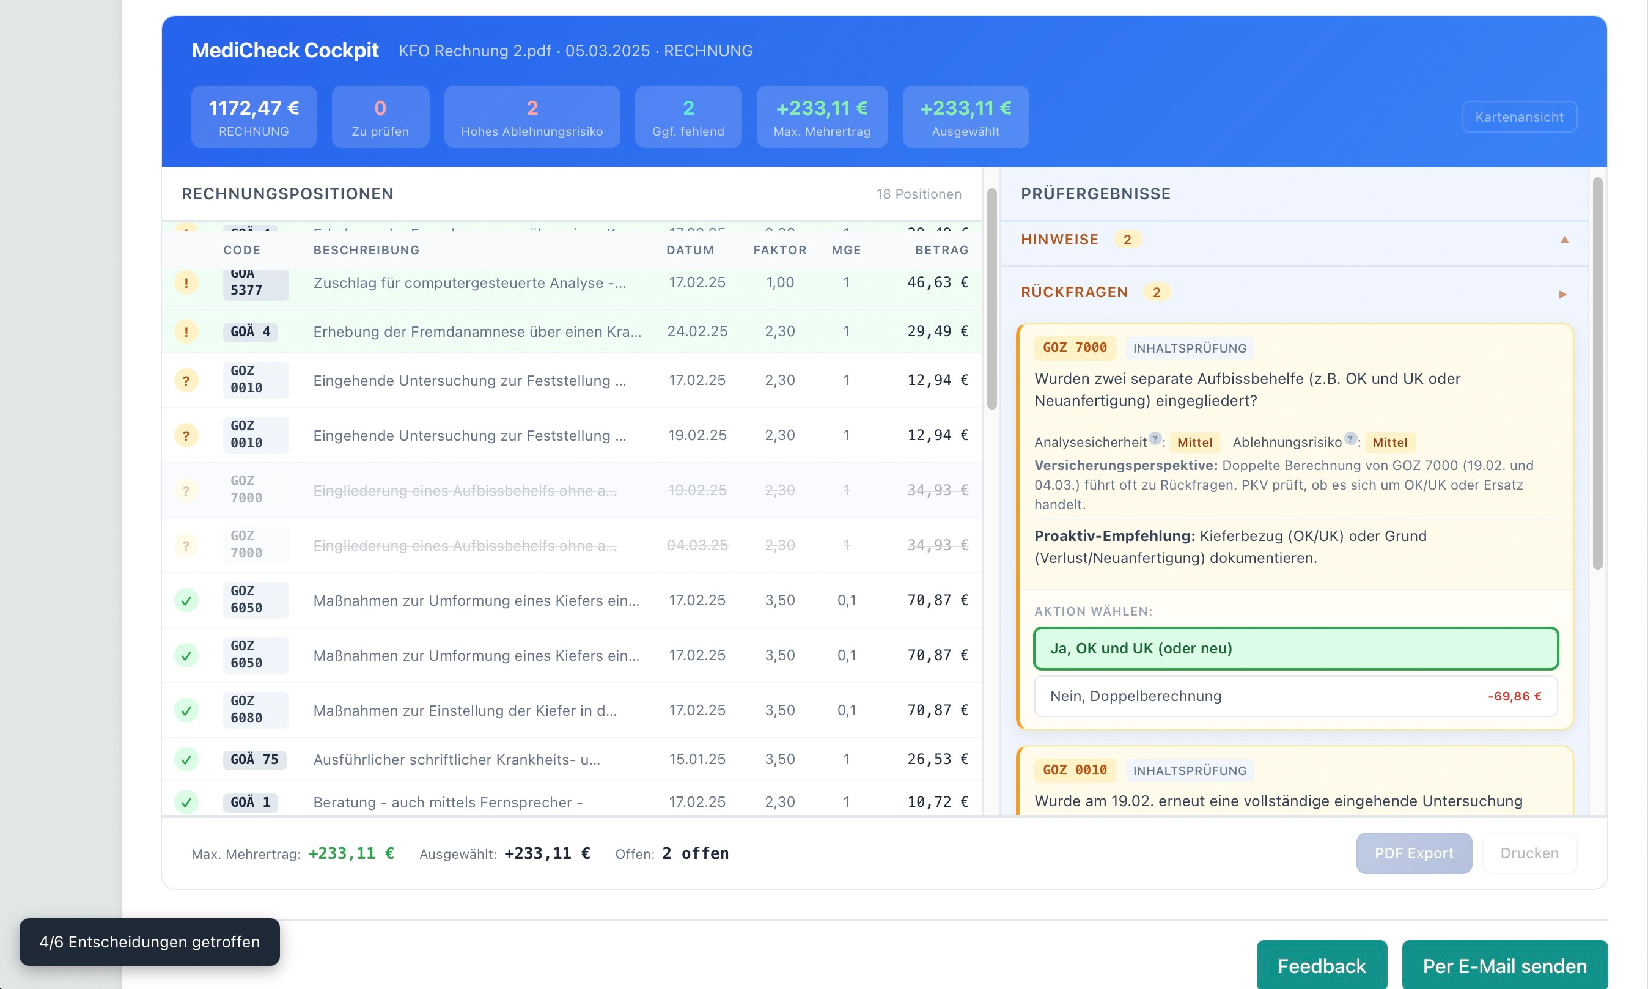Click the Feedback button
This screenshot has height=989, width=1648.
(1321, 966)
